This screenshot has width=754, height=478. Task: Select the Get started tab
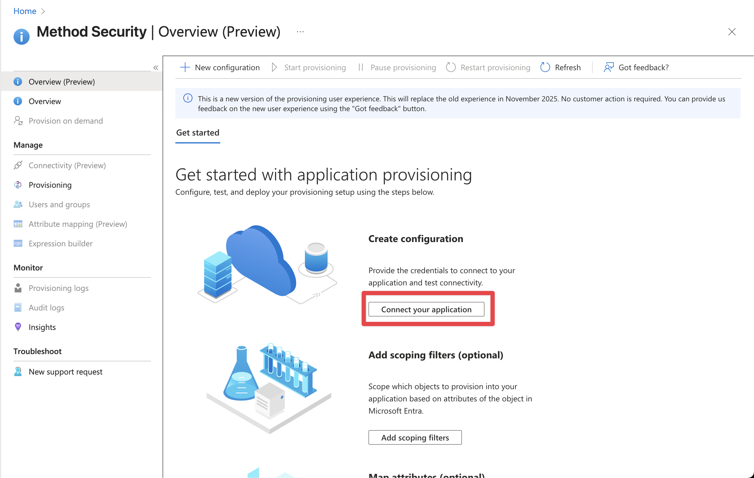click(x=198, y=133)
